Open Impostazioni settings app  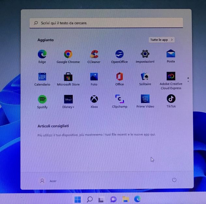(x=145, y=56)
